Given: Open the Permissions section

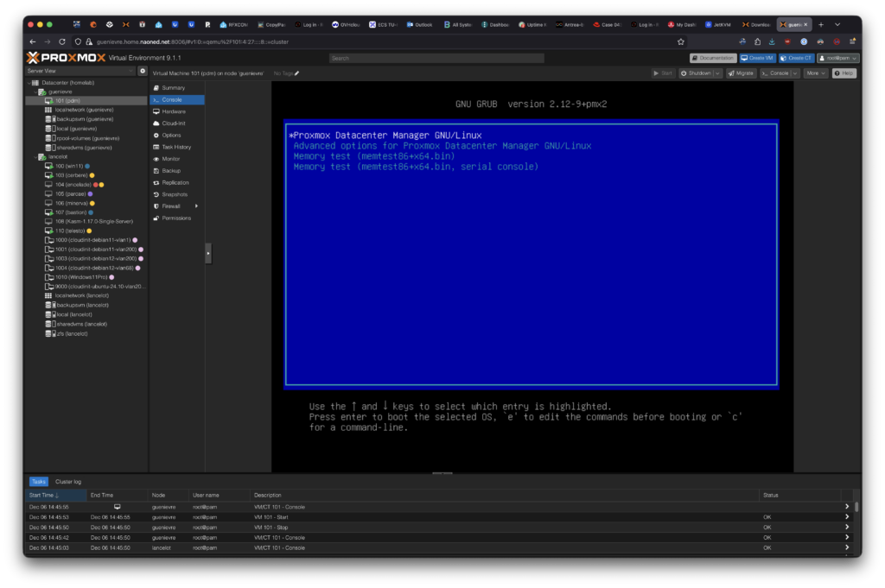Looking at the screenshot, I should coord(176,218).
